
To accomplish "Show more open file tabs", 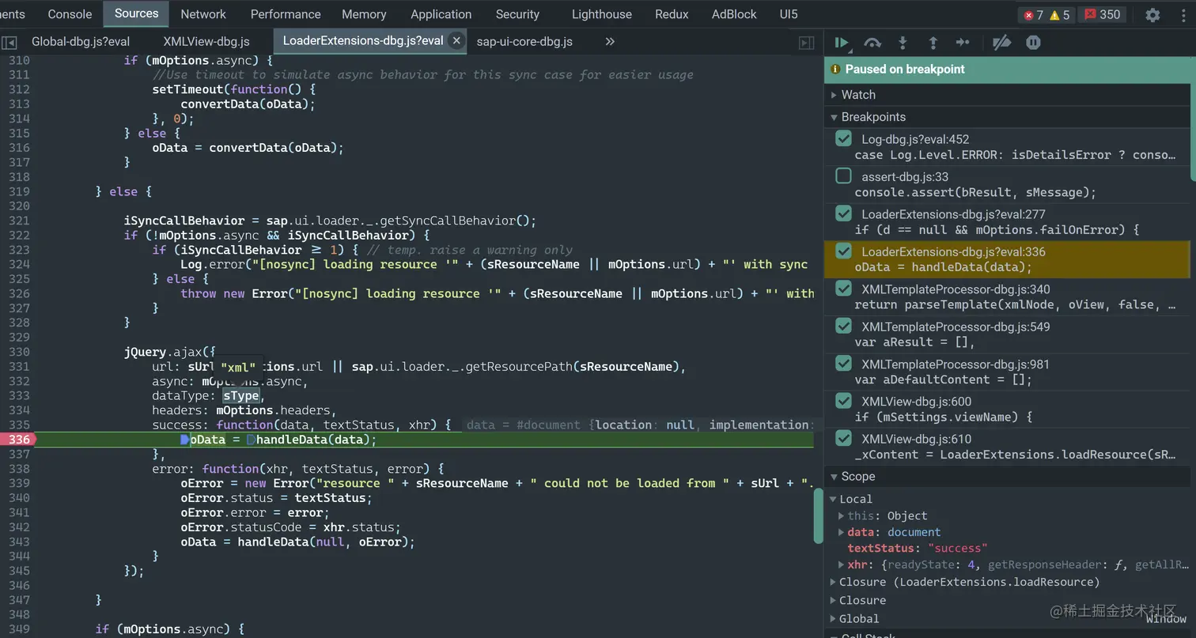I will click(x=610, y=41).
